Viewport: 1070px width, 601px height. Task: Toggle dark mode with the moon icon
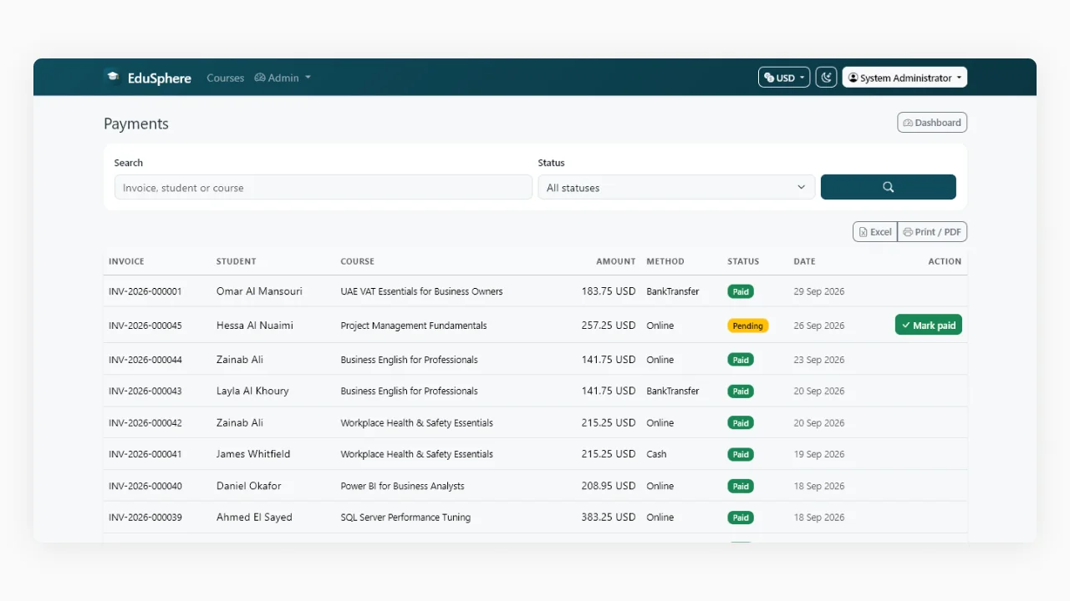coord(826,78)
